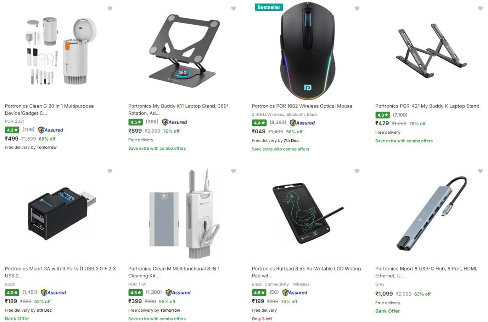Click heart icon on Mport 8 USB-C Hub

(x=480, y=171)
